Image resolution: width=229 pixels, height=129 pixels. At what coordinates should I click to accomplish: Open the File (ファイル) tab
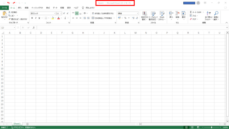[4, 8]
